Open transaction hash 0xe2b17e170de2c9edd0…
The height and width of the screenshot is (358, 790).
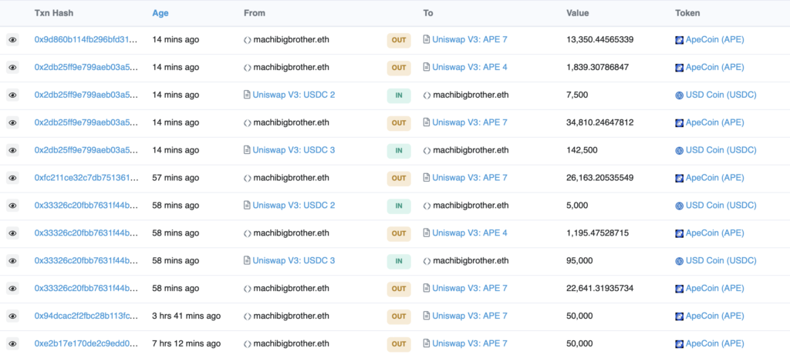pos(86,343)
